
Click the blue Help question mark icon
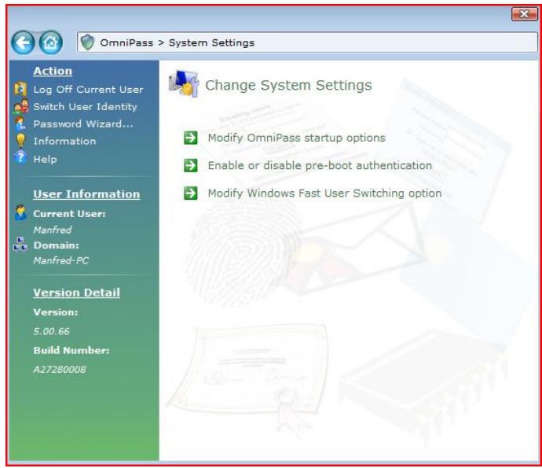(x=21, y=159)
